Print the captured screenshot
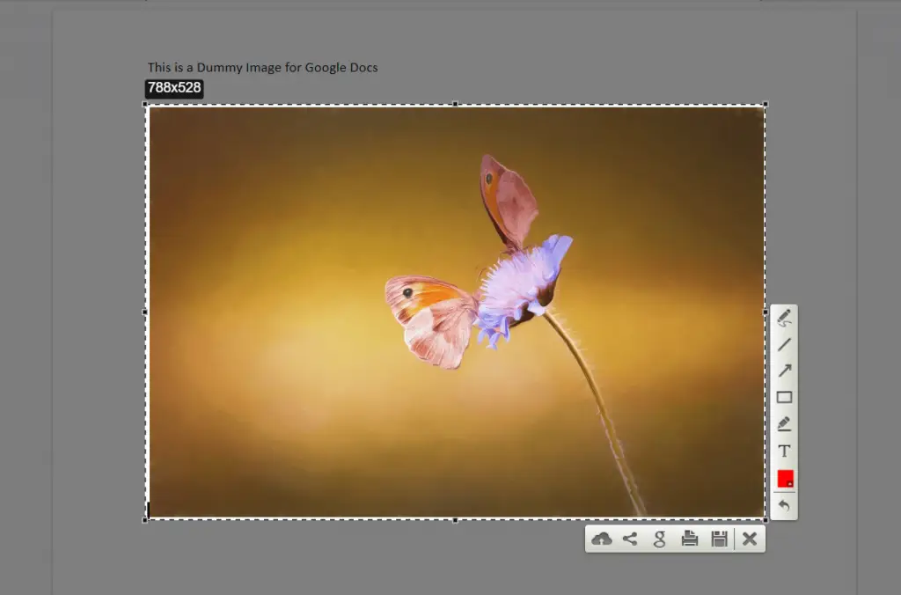The height and width of the screenshot is (595, 901). pyautogui.click(x=687, y=539)
